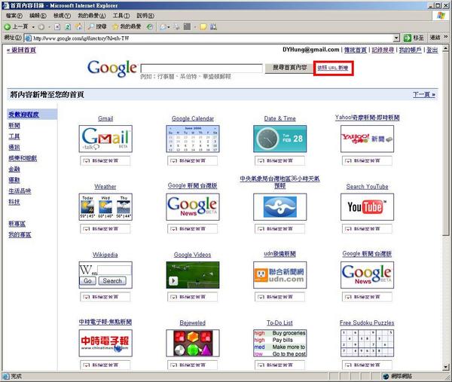Click the 下一頁 next page link
The height and width of the screenshot is (382, 452).
coord(424,95)
